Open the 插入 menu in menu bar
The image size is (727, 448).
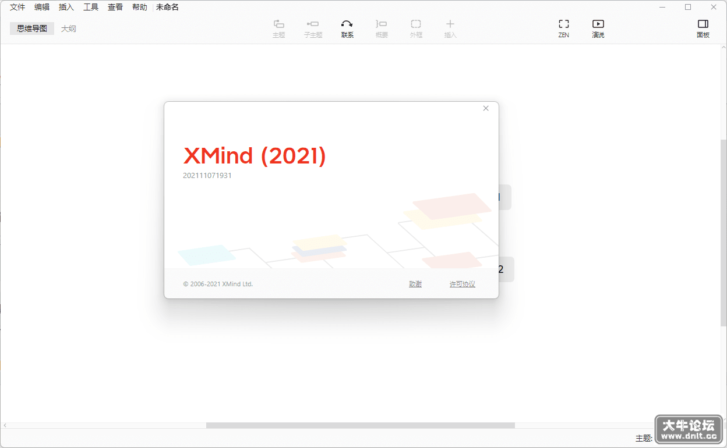click(66, 8)
